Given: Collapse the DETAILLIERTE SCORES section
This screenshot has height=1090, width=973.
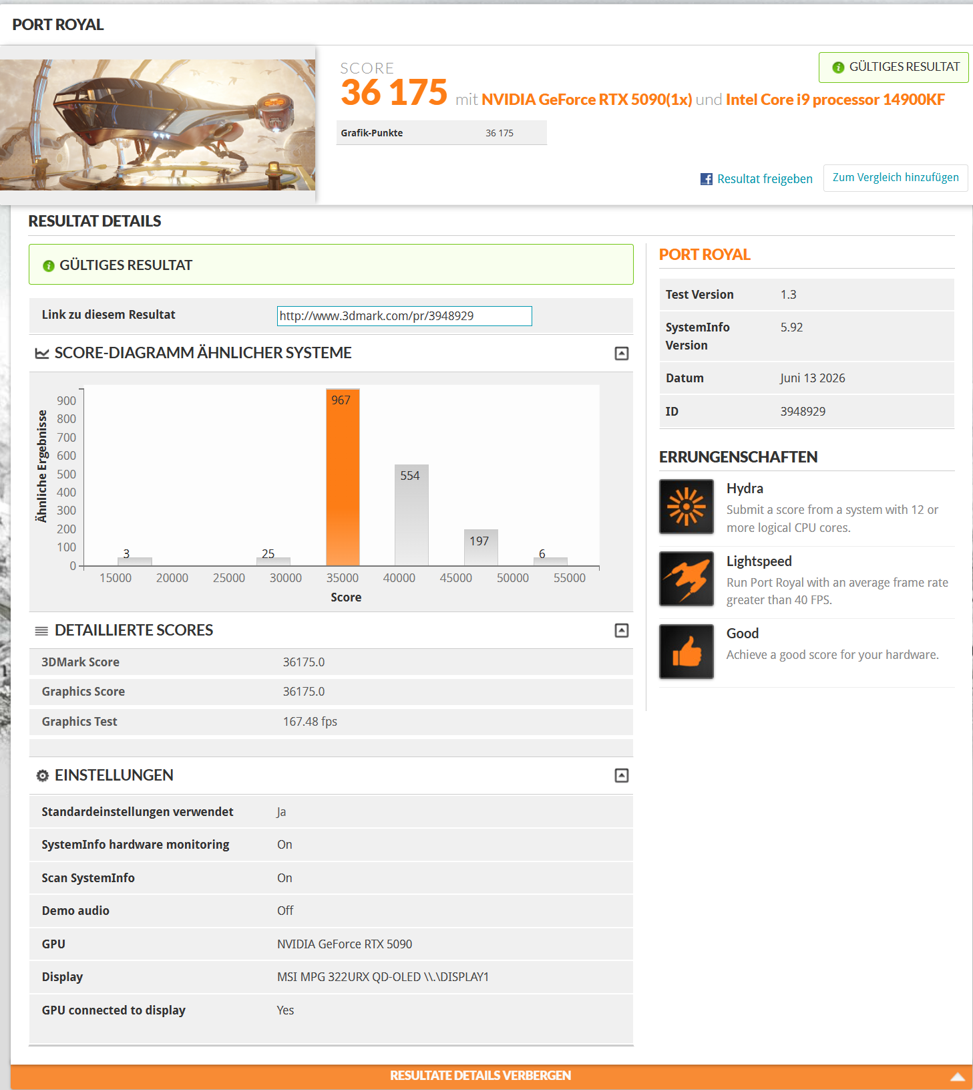Looking at the screenshot, I should (622, 630).
